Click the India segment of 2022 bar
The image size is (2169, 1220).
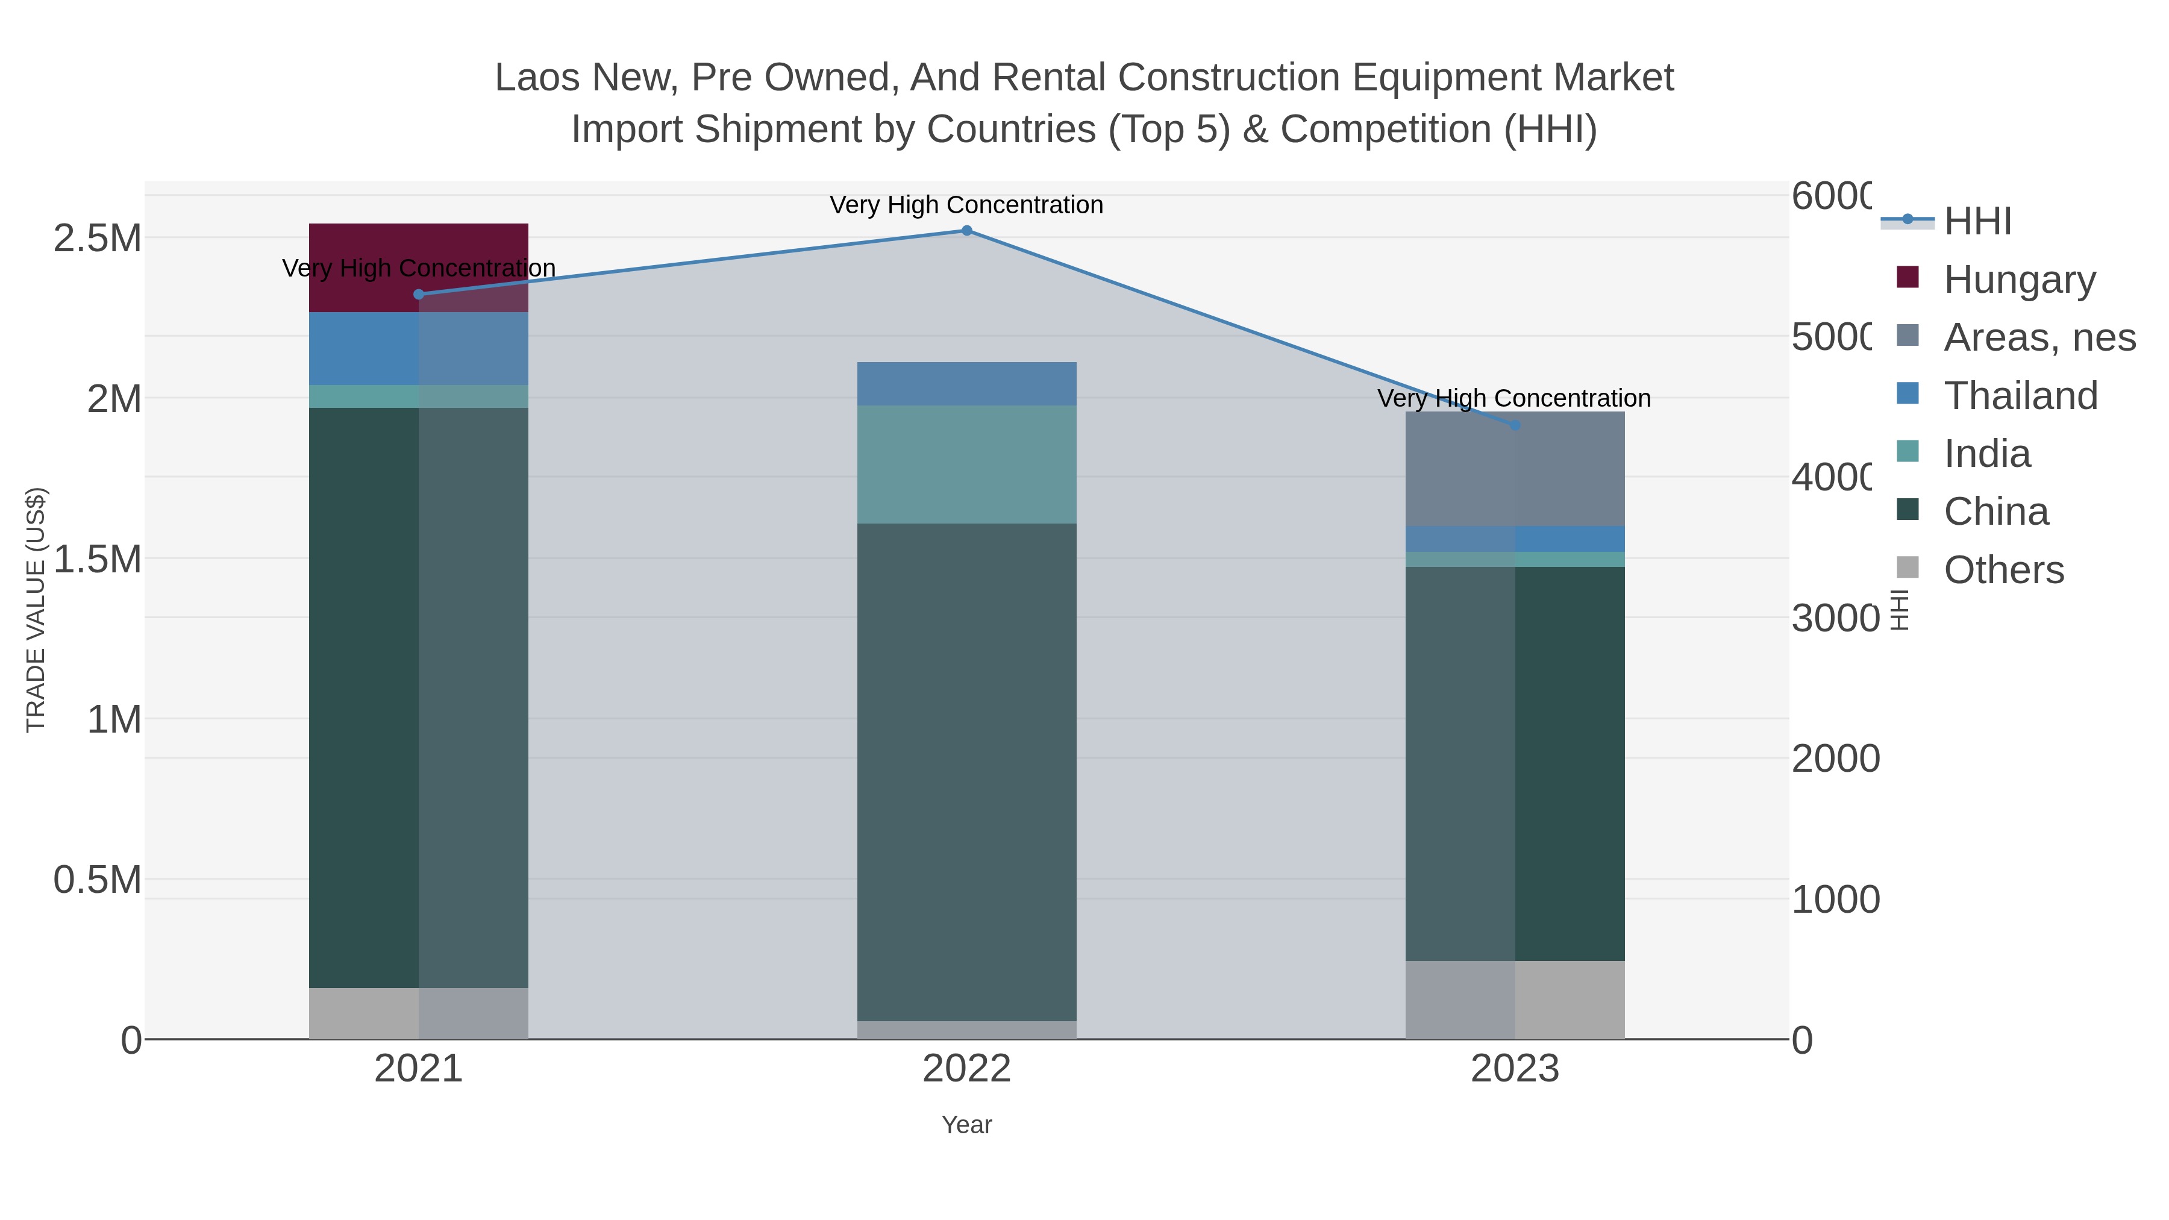click(966, 465)
